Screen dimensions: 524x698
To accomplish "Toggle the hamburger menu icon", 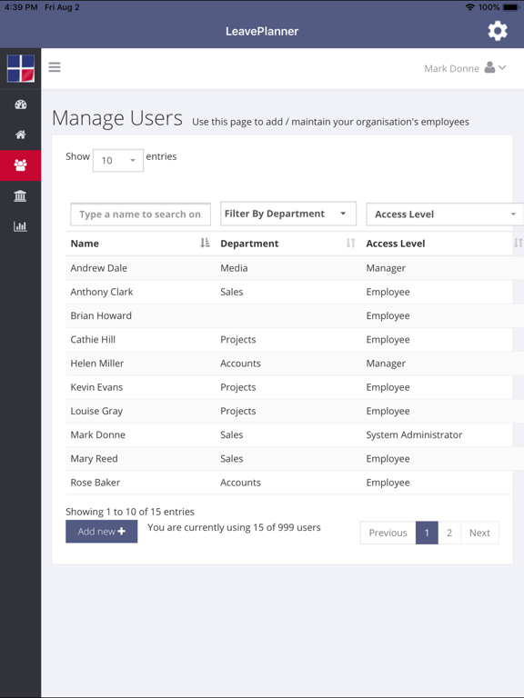I will point(55,67).
